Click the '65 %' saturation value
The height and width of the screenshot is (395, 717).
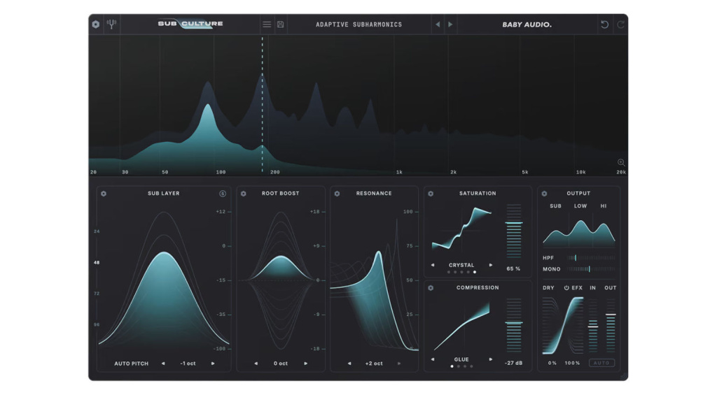513,269
